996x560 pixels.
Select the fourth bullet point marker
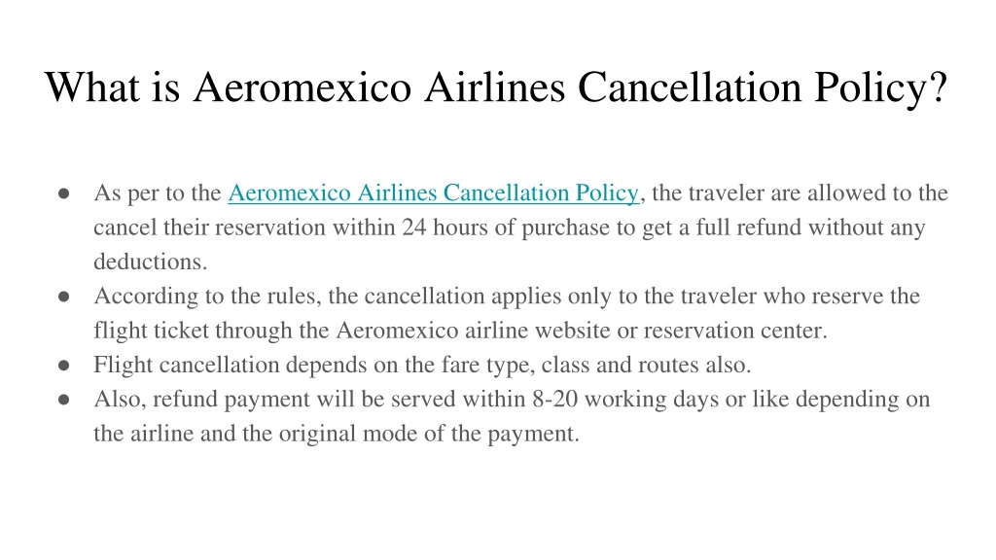tap(63, 400)
